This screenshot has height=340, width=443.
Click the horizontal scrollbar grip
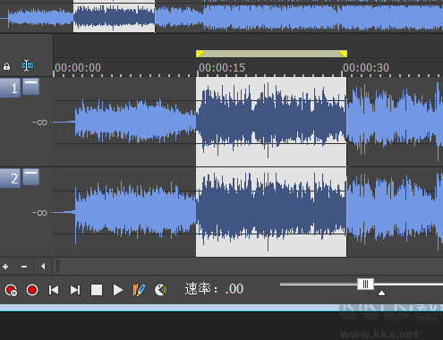pos(57,267)
